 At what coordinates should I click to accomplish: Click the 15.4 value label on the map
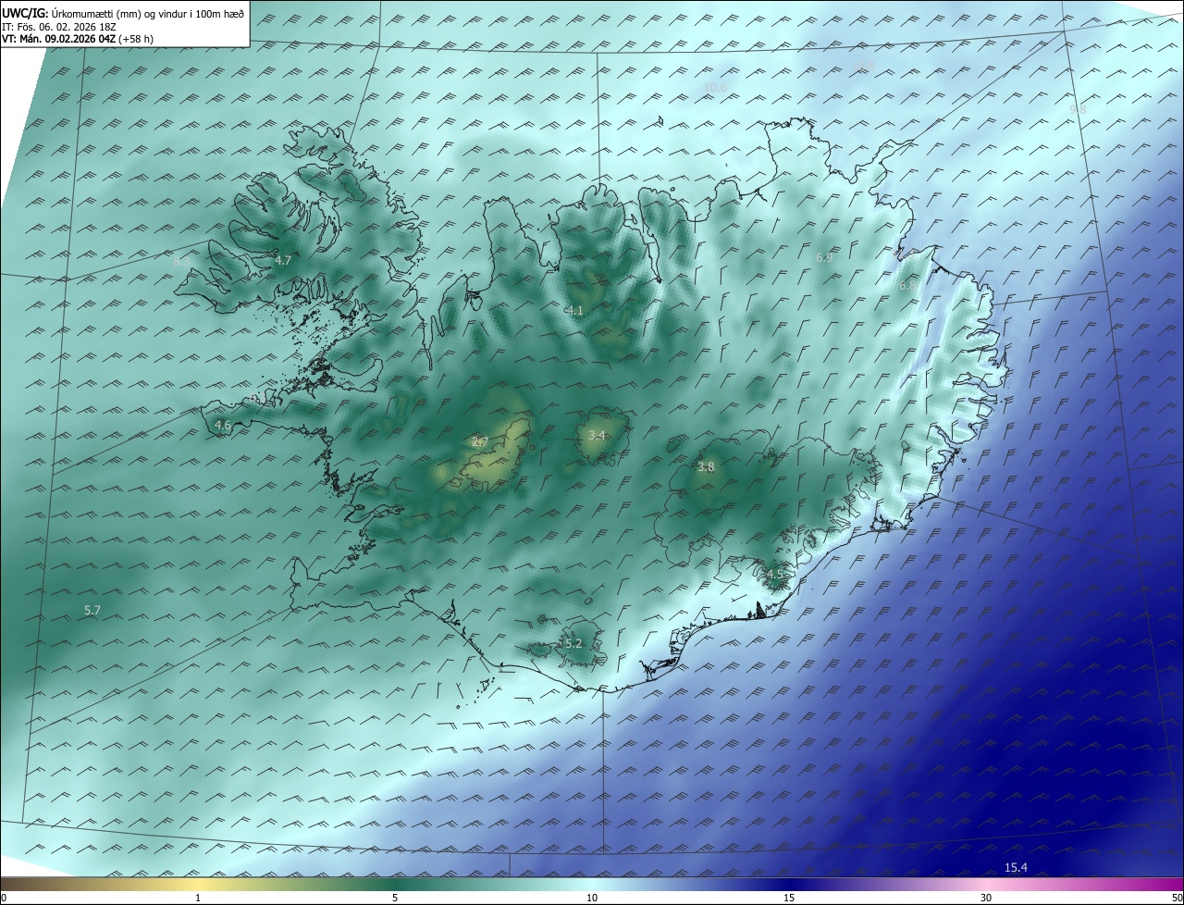(1016, 867)
